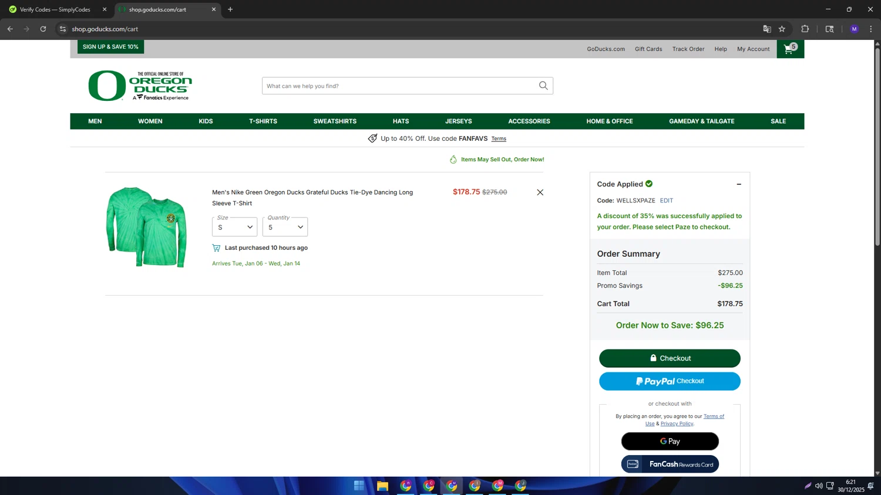Viewport: 881px width, 495px height.
Task: Open the HATS navigation menu
Action: tap(401, 121)
